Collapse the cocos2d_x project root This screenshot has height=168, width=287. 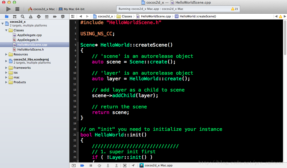point(3,24)
